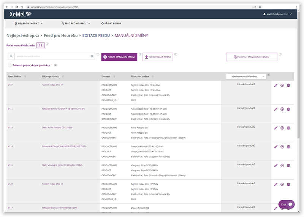This screenshot has width=304, height=217.
Task: Open info icon next to hidden products checkbox
Action: coord(55,65)
